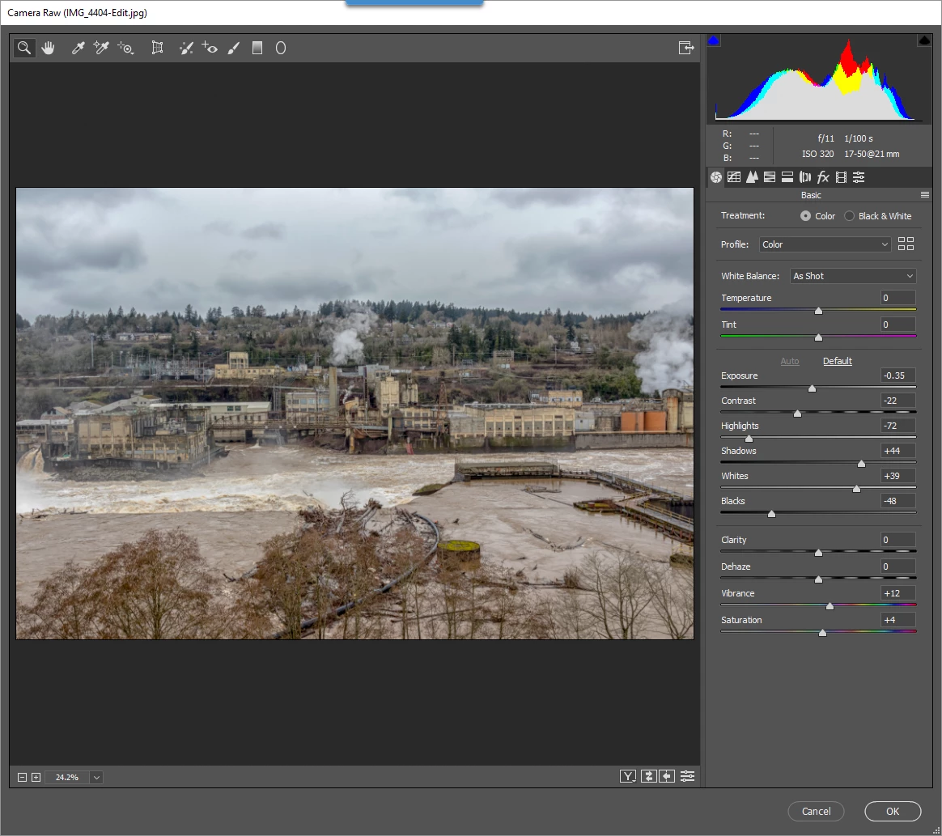Screen dimensions: 942x836
Task: Click the Default link
Action: [837, 361]
